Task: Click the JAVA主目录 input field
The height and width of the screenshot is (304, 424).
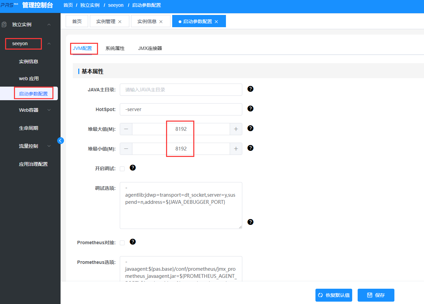Action: click(x=181, y=90)
